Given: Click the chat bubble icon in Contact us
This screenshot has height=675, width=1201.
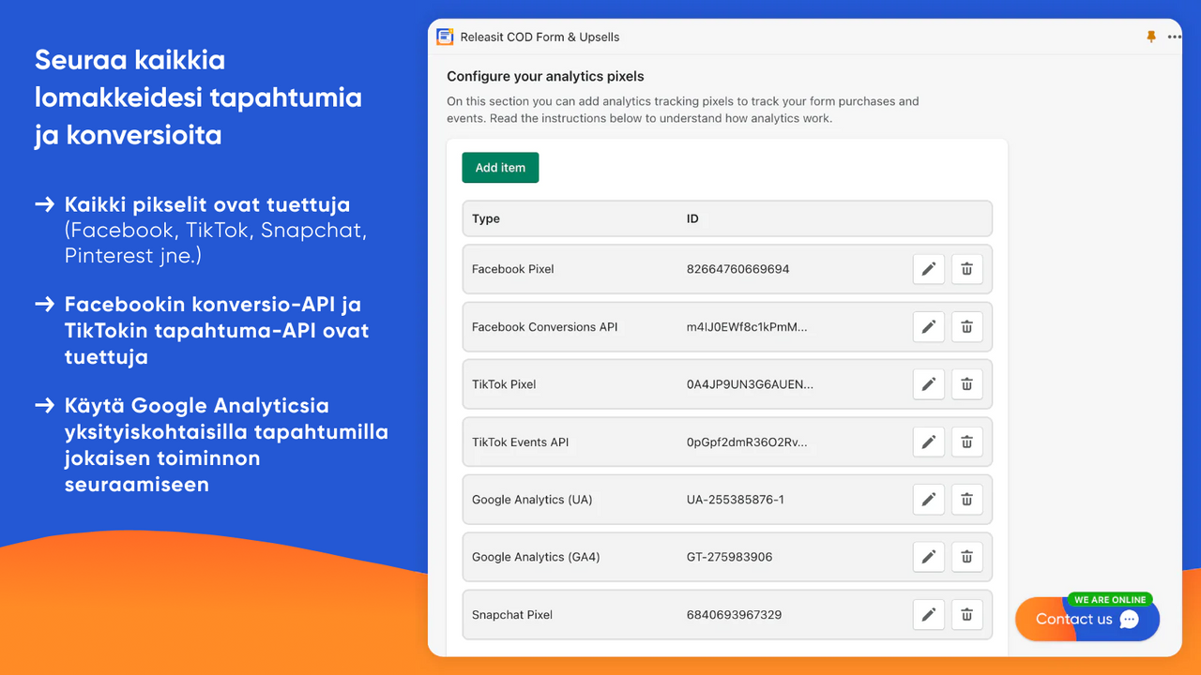Looking at the screenshot, I should [x=1130, y=620].
